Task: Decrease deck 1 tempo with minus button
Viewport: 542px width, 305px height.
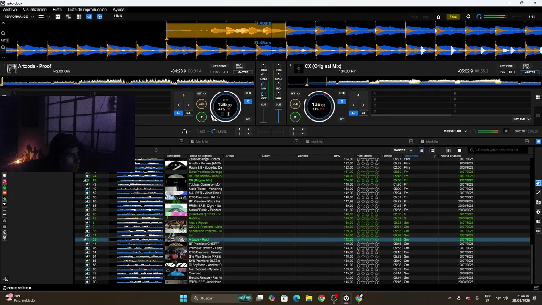Action: pyautogui.click(x=222, y=114)
